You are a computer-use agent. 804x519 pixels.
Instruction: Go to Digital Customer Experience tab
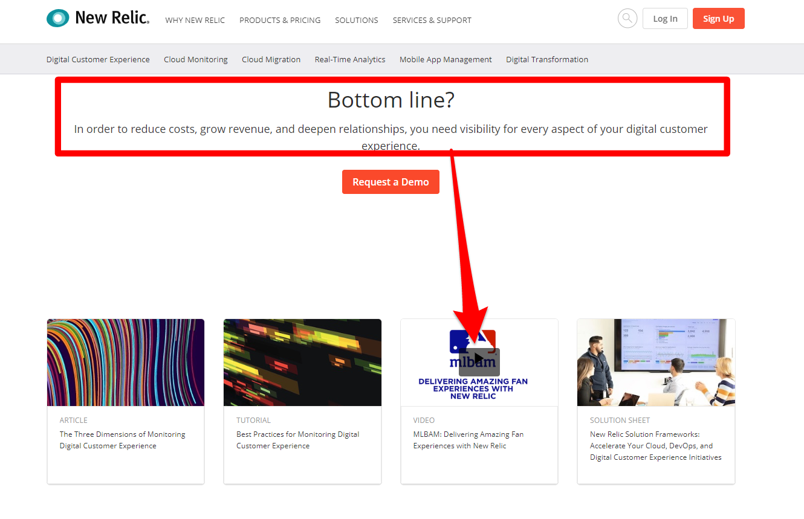click(x=98, y=59)
